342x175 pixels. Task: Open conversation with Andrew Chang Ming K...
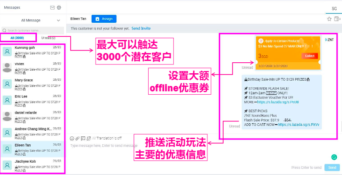(x=33, y=133)
